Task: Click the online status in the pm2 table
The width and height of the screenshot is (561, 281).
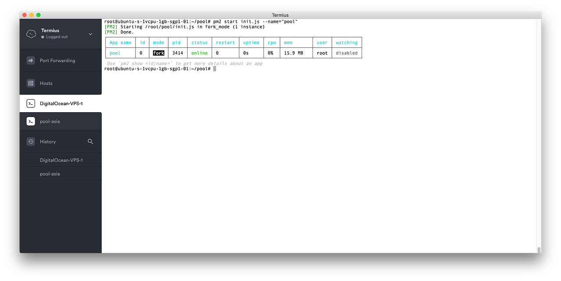Action: pyautogui.click(x=199, y=53)
